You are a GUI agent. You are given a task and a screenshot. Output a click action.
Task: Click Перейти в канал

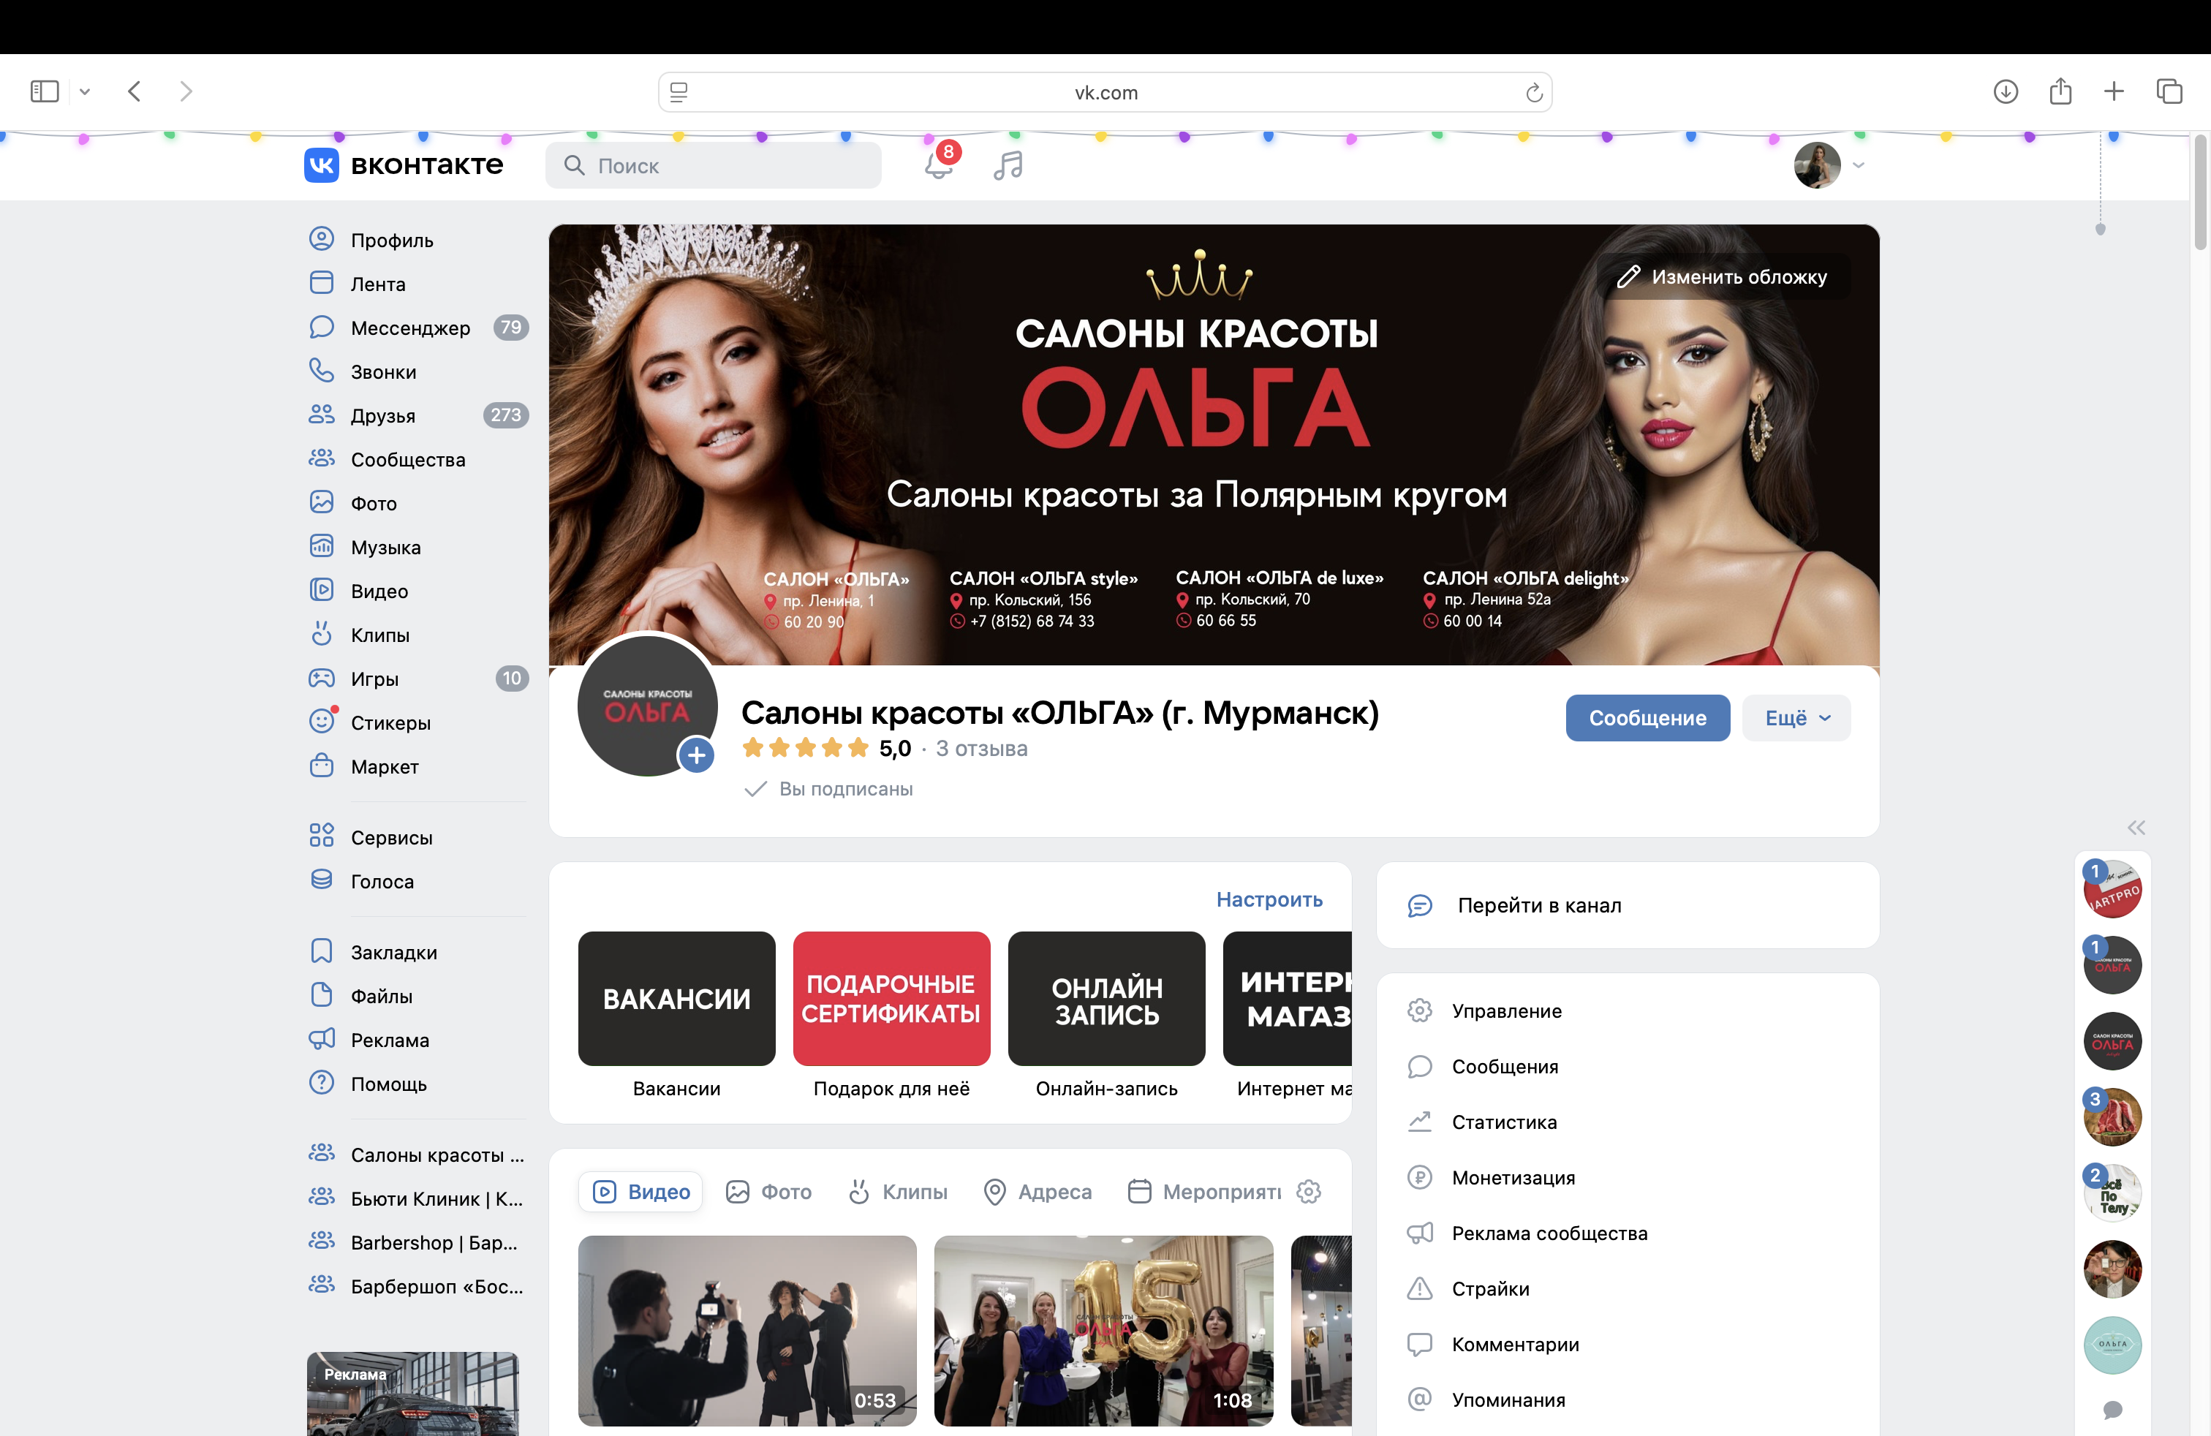1627,904
